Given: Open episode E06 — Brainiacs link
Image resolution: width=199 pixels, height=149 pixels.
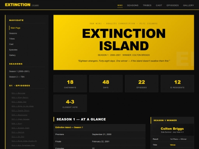Looking at the screenshot, I should (20, 115).
